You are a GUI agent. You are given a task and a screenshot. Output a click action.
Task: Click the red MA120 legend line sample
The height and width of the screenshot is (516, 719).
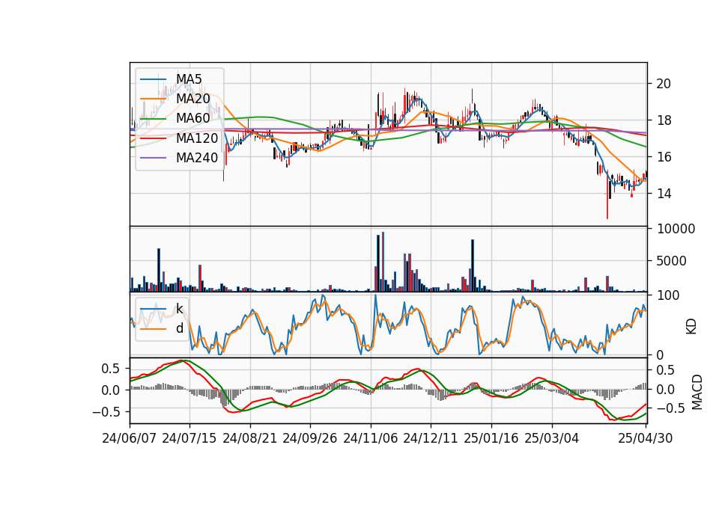pyautogui.click(x=153, y=138)
